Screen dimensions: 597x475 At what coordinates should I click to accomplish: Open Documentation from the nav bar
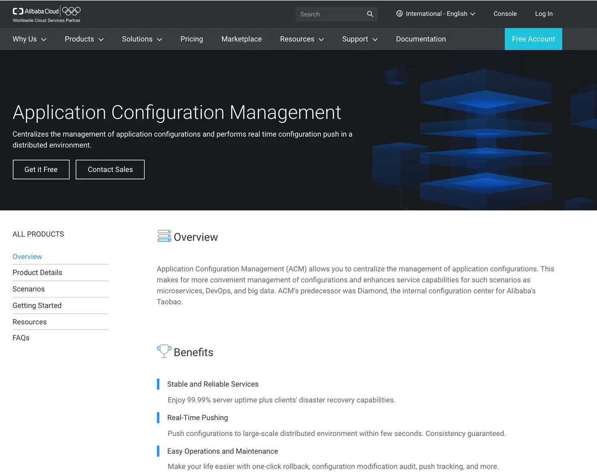click(x=421, y=39)
